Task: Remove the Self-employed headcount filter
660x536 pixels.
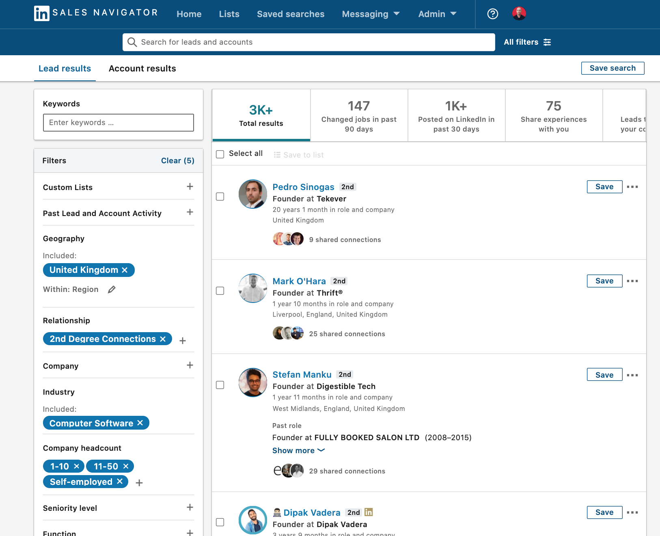Action: tap(120, 482)
